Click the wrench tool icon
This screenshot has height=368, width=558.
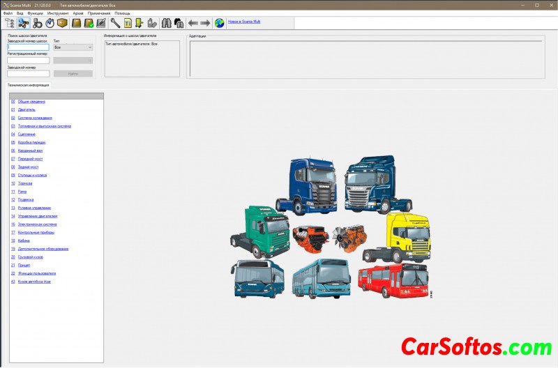pyautogui.click(x=115, y=23)
